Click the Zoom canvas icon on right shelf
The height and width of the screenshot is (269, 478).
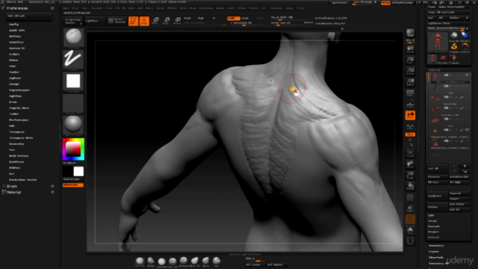click(410, 60)
